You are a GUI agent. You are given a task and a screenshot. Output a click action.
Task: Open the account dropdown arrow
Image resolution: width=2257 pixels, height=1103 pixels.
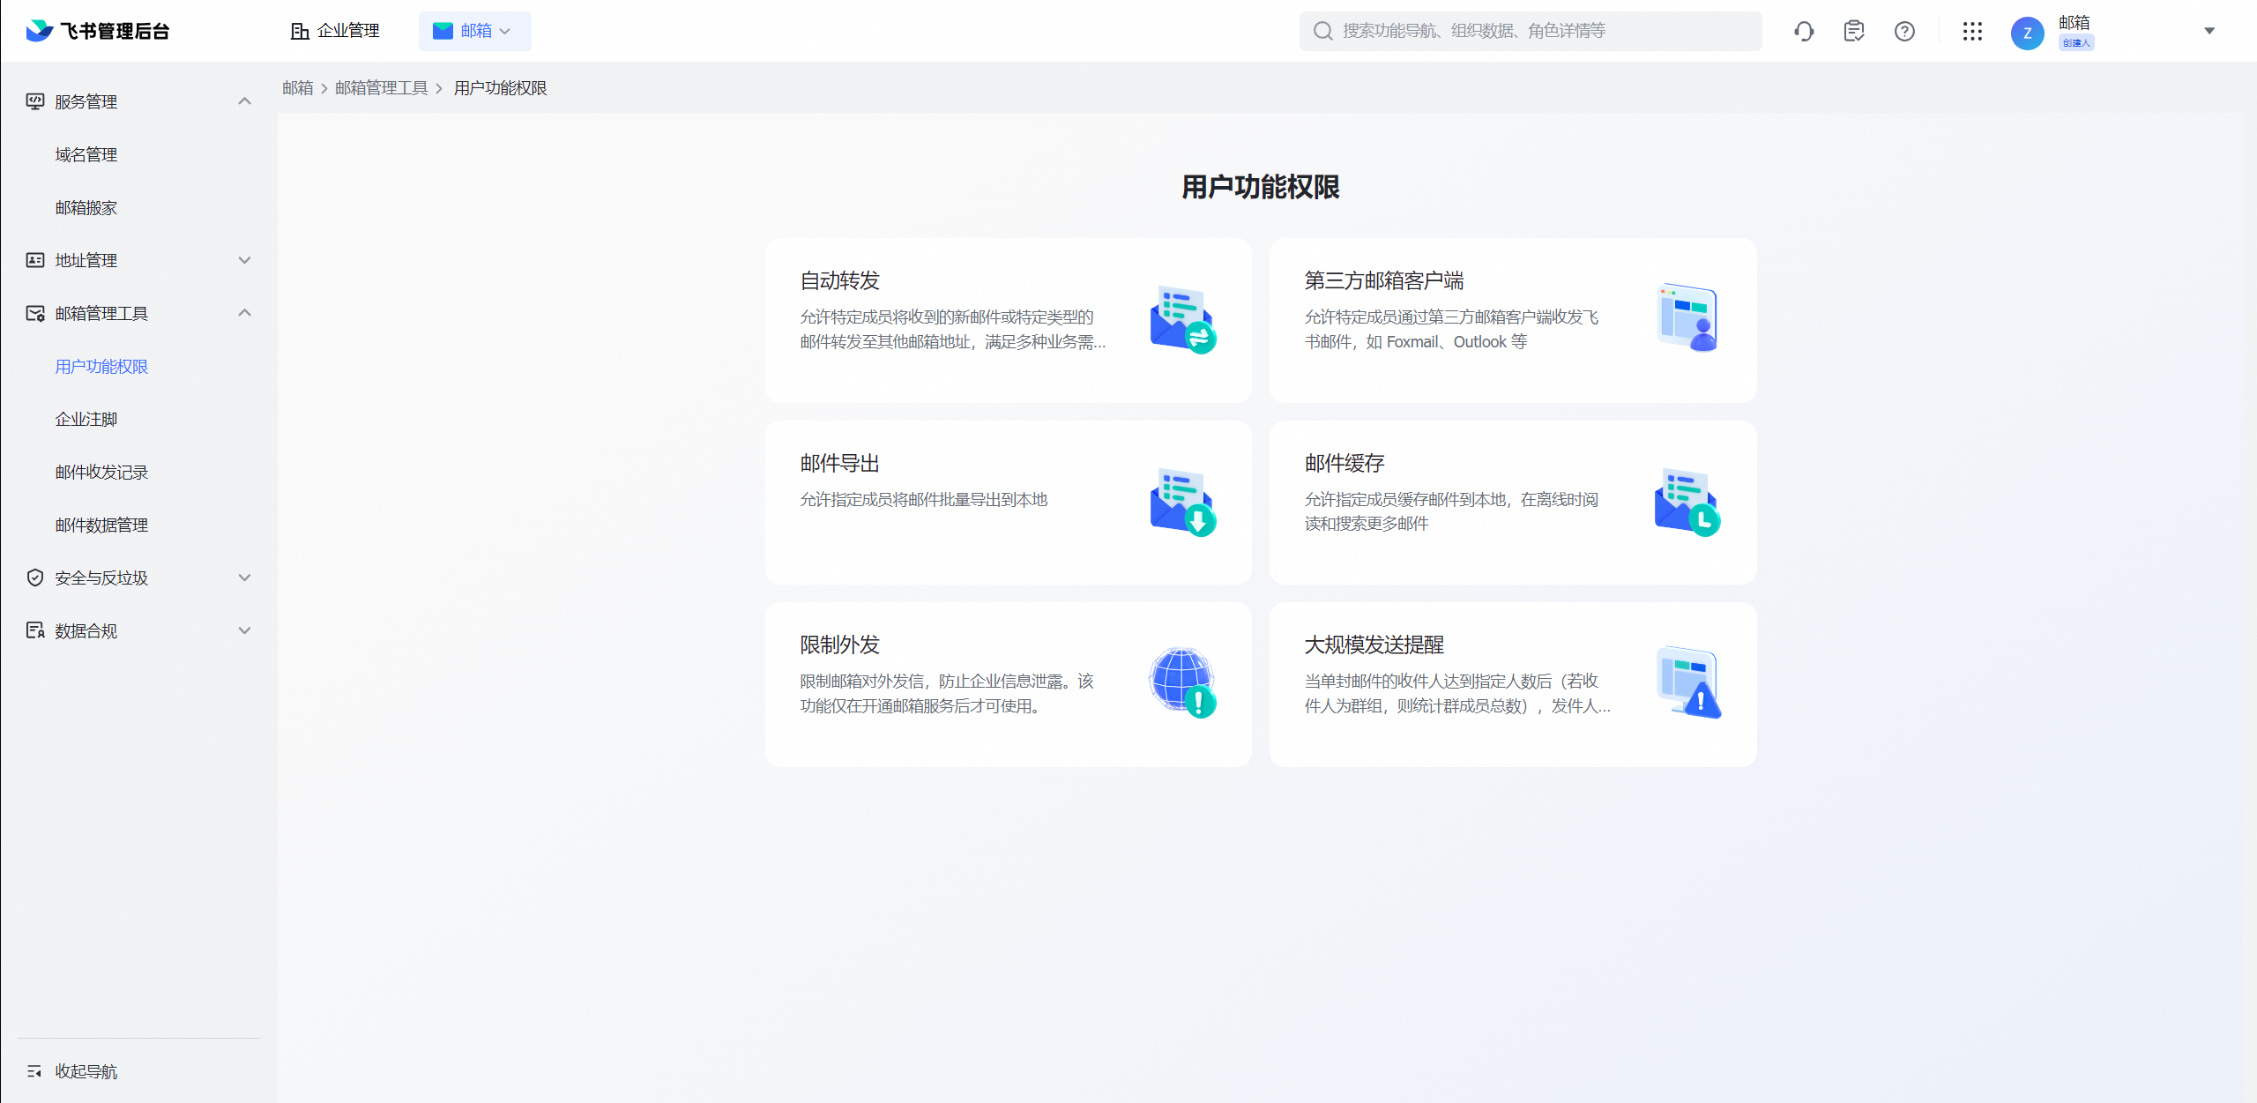[x=2209, y=31]
